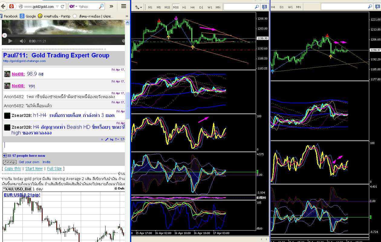
Task: Open Paul711 Gold Trading Expert Group title
Action: pos(56,55)
